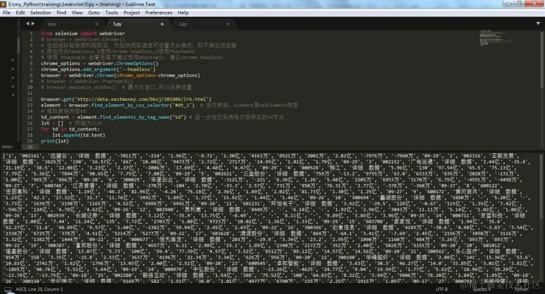Collapse the expanded folder arrow in sidebar
The height and width of the screenshot is (294, 545).
(13, 95)
